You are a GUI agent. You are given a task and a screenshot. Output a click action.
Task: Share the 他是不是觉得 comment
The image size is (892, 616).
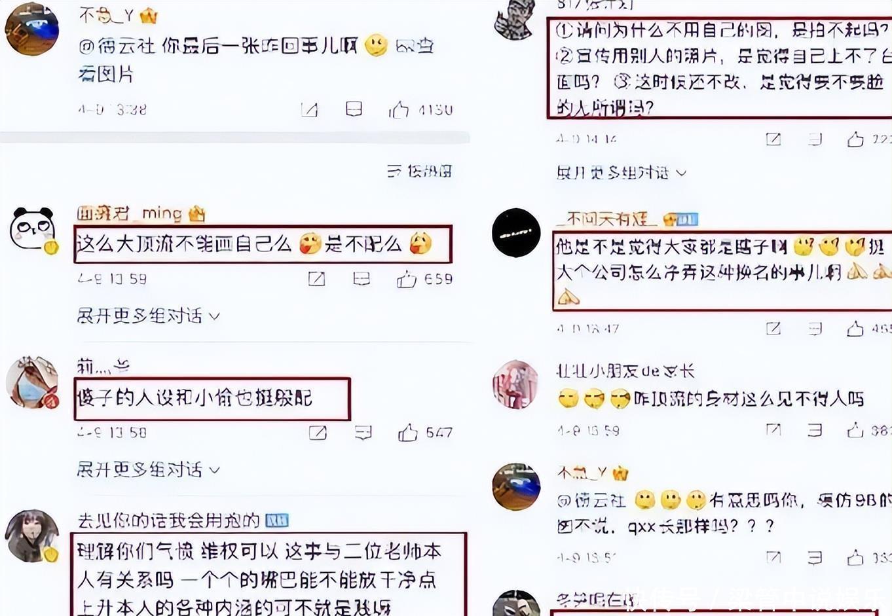773,328
